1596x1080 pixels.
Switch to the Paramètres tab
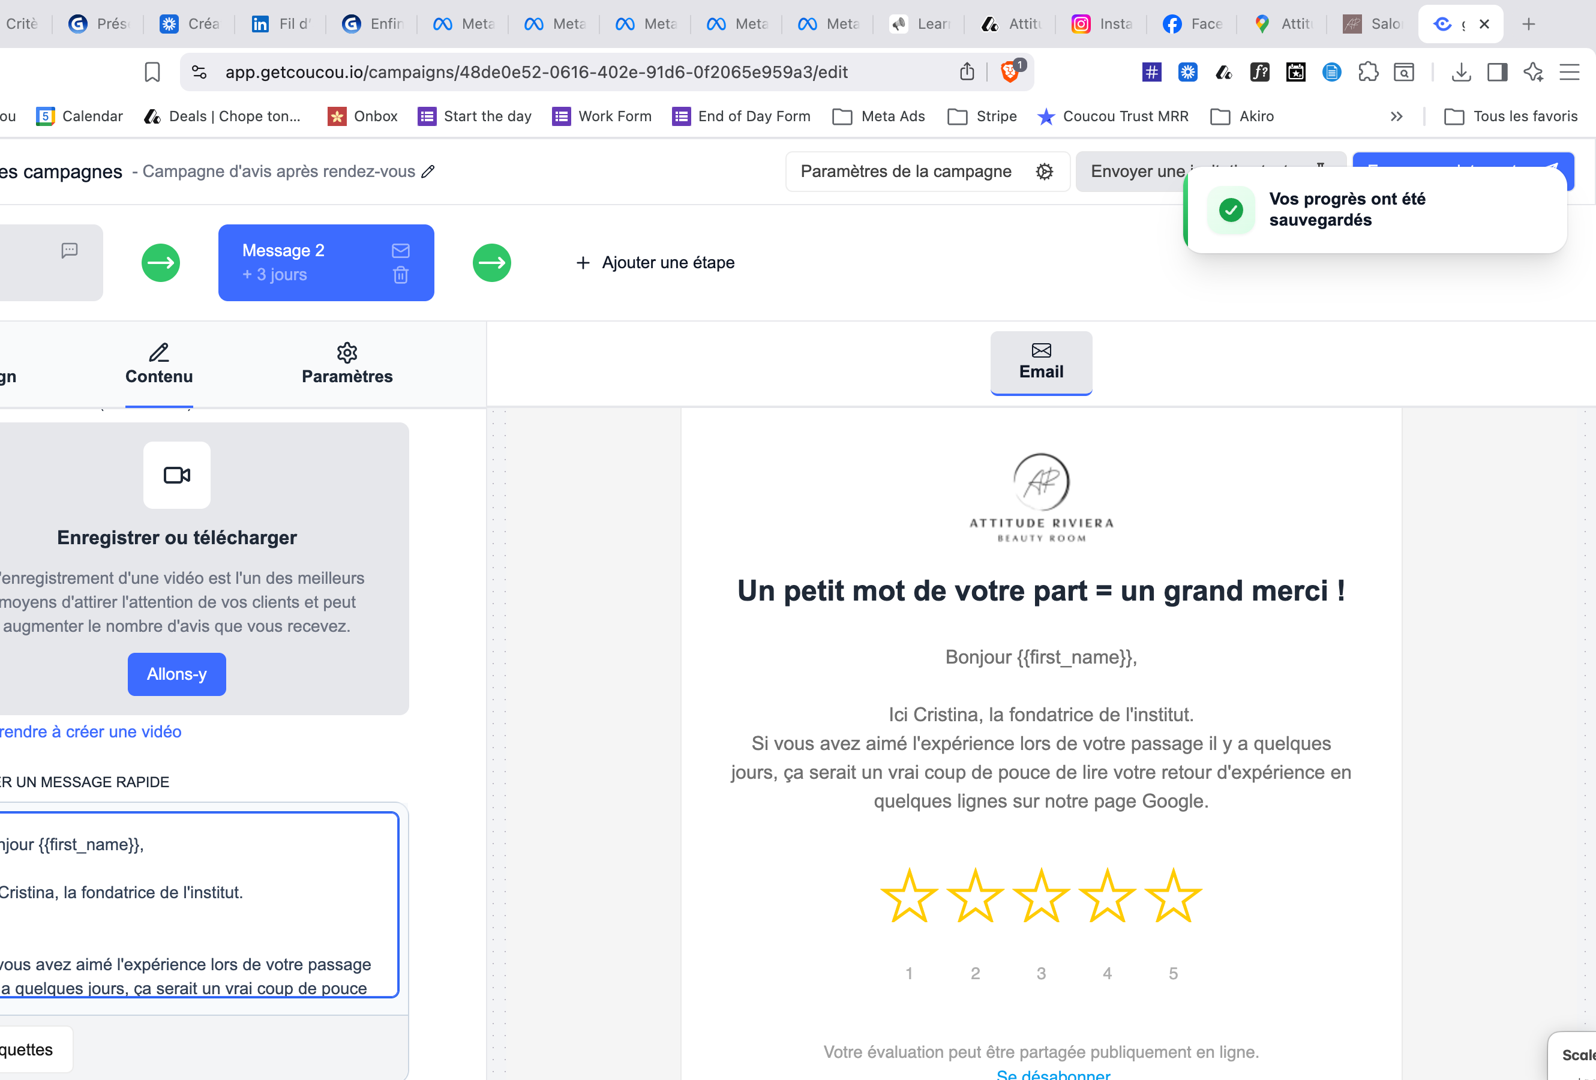[x=347, y=364]
